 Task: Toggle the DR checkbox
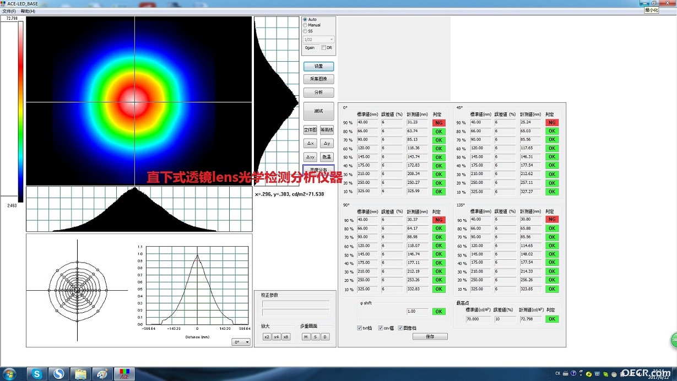327,48
